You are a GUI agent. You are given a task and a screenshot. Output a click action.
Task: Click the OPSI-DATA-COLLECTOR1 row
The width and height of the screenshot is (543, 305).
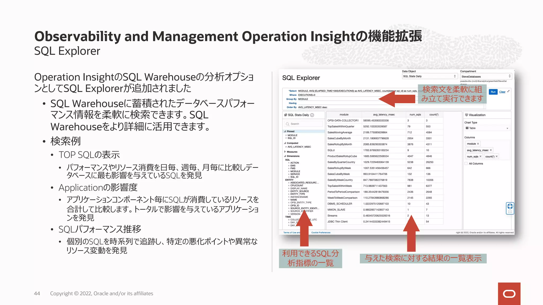(x=384, y=120)
